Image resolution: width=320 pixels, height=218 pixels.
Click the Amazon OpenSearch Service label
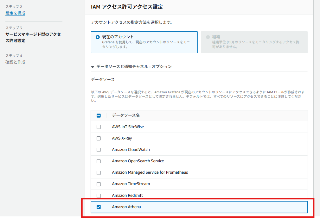tap(138, 161)
